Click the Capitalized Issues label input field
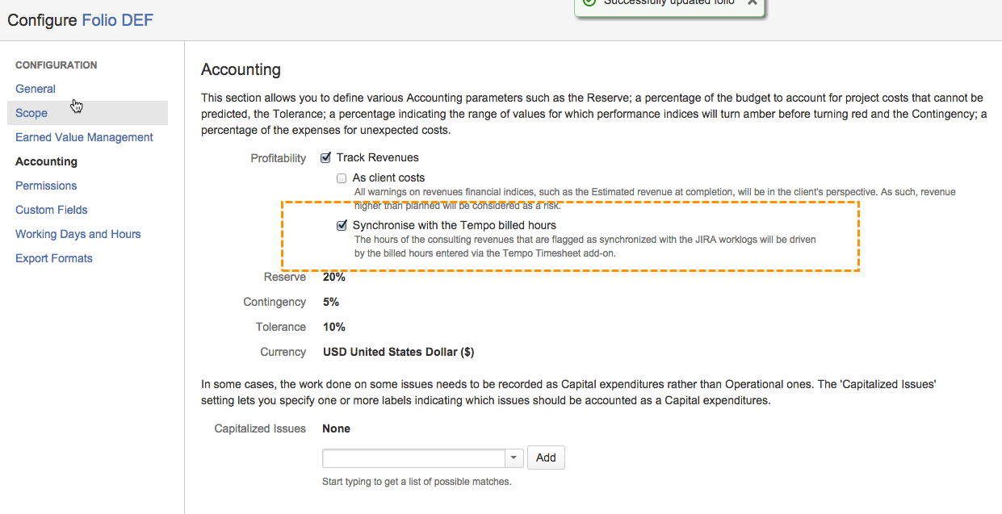Image resolution: width=1002 pixels, height=514 pixels. point(413,458)
